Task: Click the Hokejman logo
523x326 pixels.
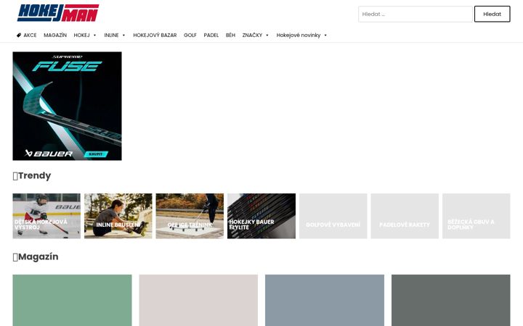Action: 58,13
